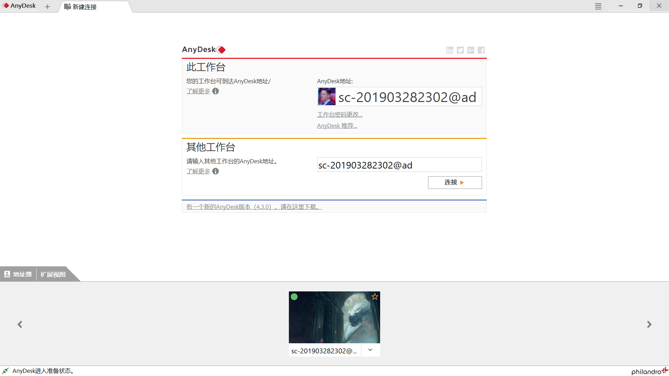Open the 扩展视图 tab
The width and height of the screenshot is (669, 376).
(53, 274)
